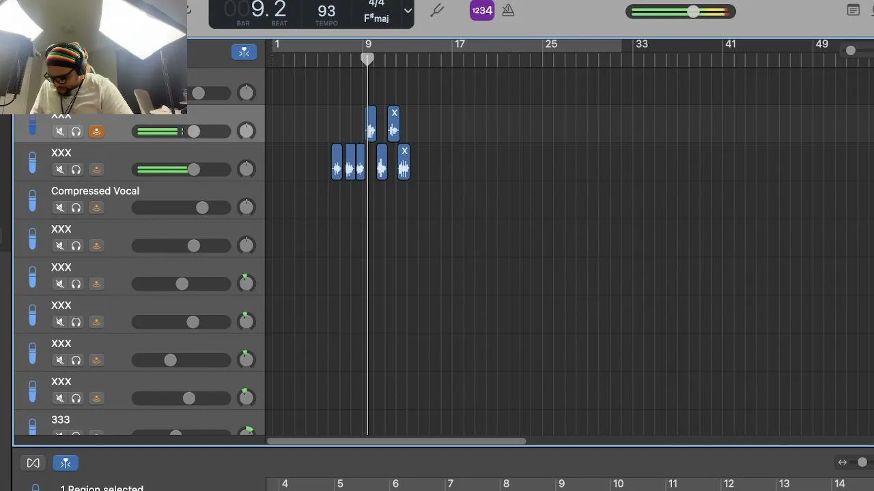Click the 333 track's microphone icon
874x491 pixels.
[32, 427]
